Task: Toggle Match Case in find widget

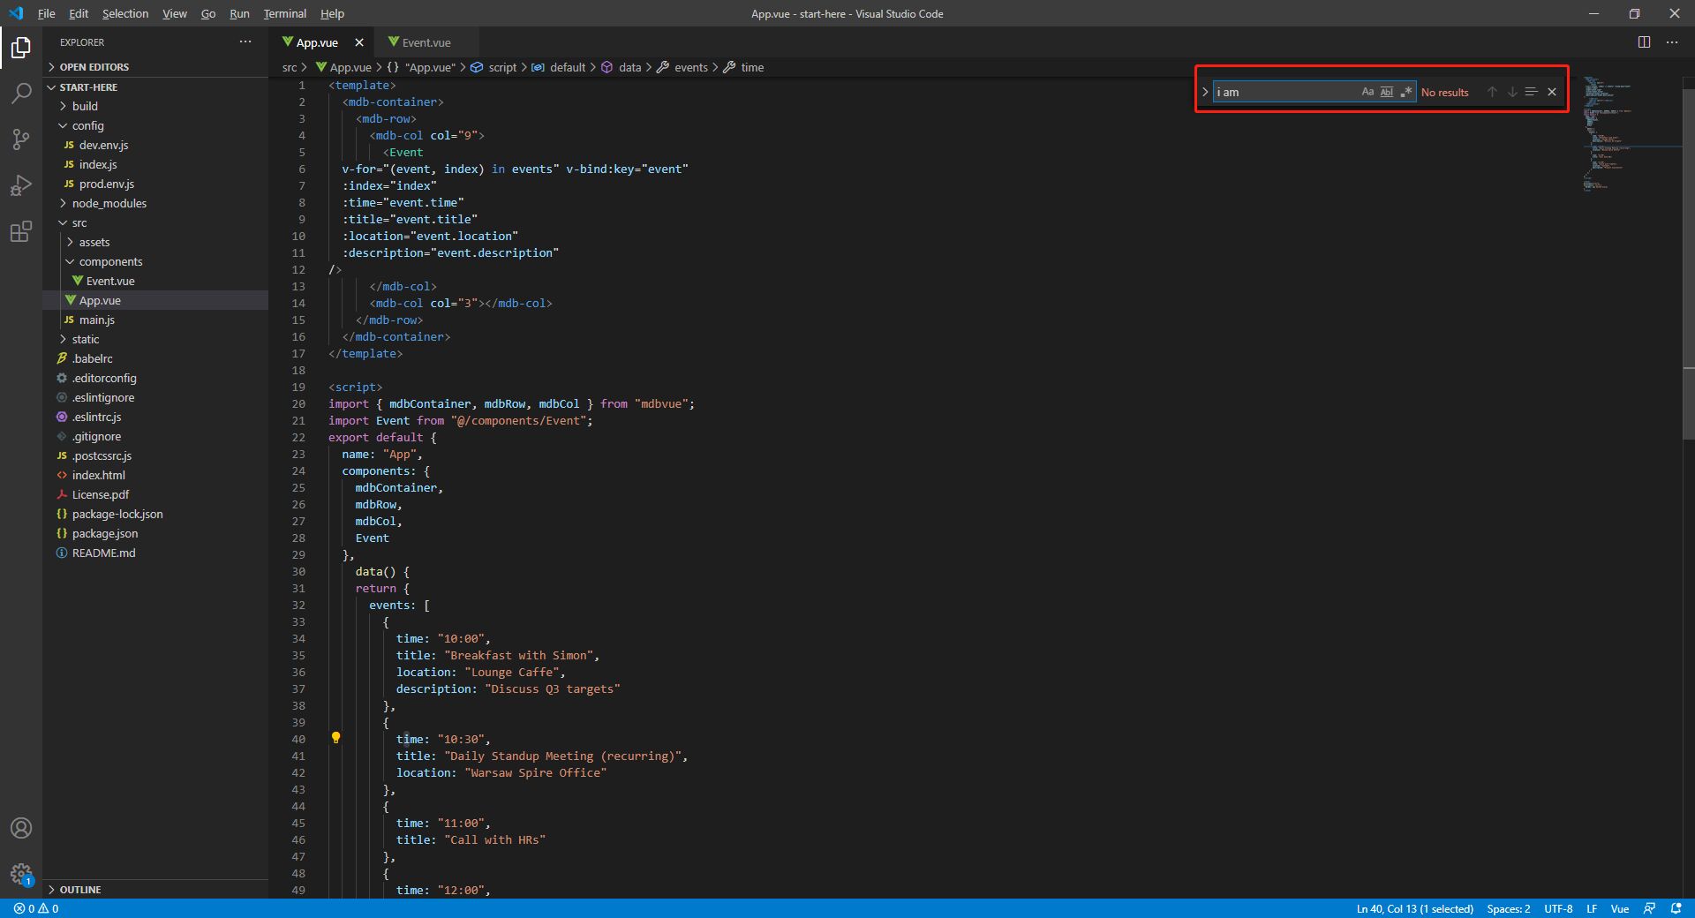Action: (1367, 92)
